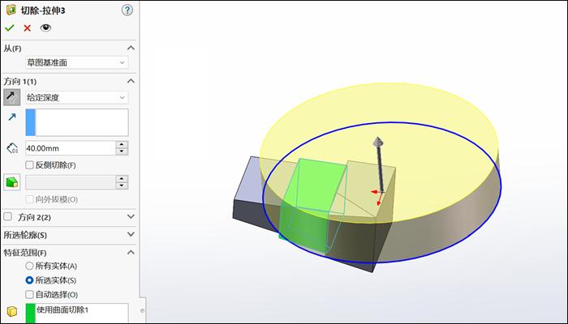This screenshot has width=568, height=324.
Task: Toggle the draft on/off icon
Action: [x=12, y=182]
